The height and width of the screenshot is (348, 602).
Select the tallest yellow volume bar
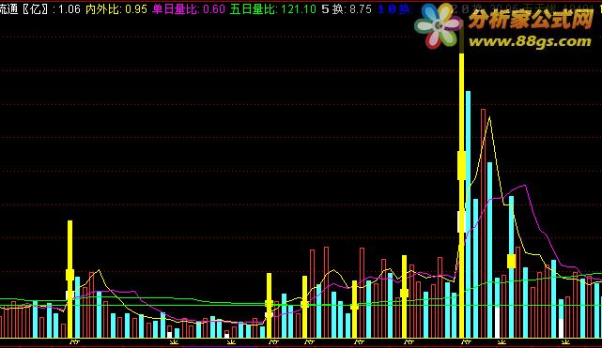461,195
